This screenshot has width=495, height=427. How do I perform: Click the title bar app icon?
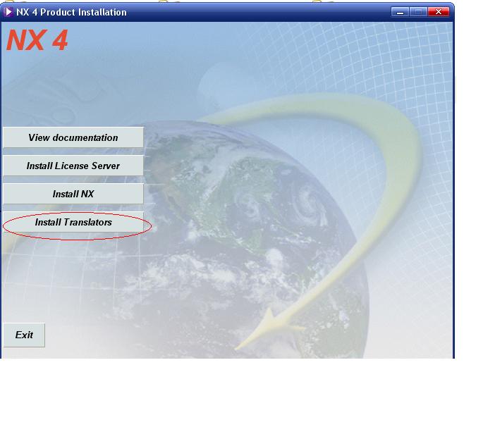tap(8, 12)
